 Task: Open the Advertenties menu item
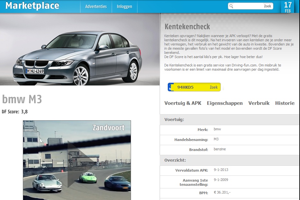tap(96, 6)
